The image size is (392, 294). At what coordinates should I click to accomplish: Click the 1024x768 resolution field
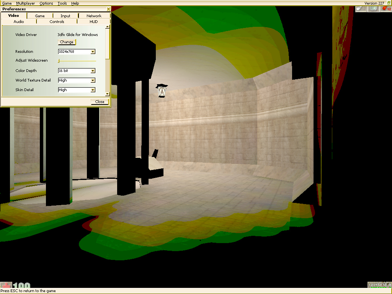point(75,52)
